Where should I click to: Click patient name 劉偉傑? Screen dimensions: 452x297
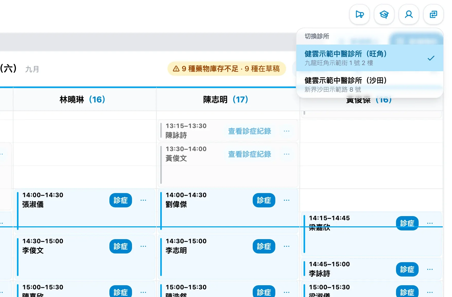click(176, 204)
